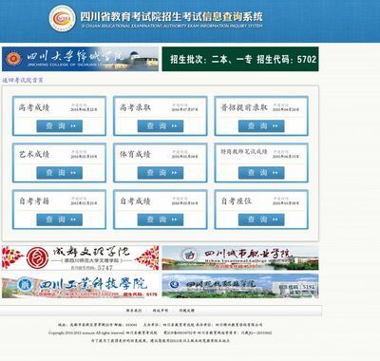
Task: Open 四川城市职业学院 banner ad
Action: pyautogui.click(x=240, y=257)
